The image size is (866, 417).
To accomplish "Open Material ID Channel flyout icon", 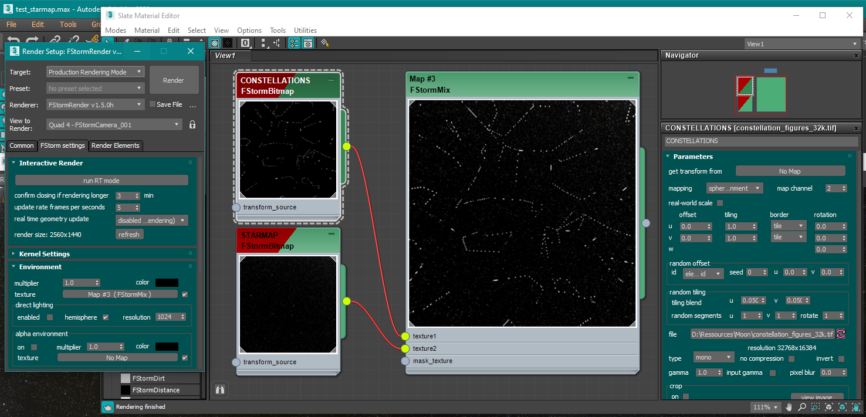I will point(245,43).
